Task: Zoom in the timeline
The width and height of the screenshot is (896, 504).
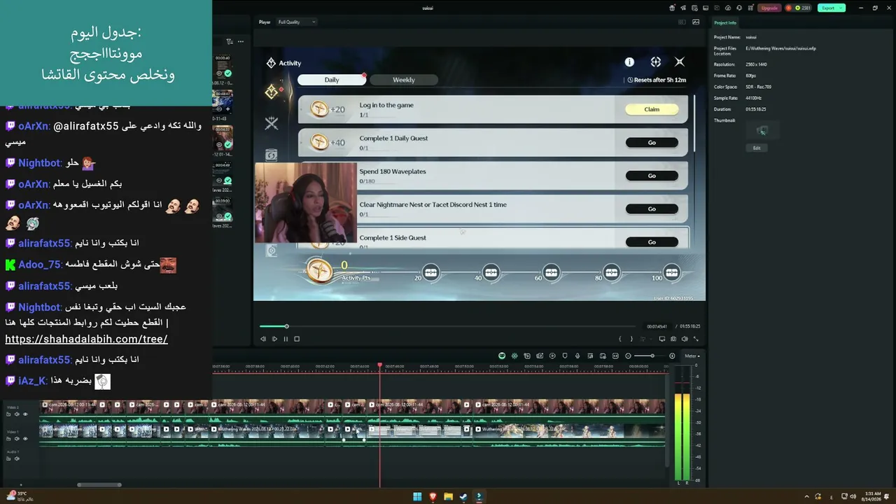Action: coord(672,356)
